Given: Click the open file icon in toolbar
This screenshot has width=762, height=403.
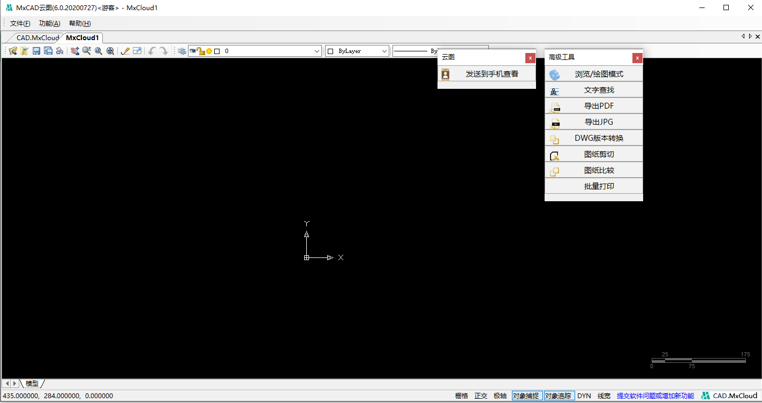Looking at the screenshot, I should (x=25, y=51).
